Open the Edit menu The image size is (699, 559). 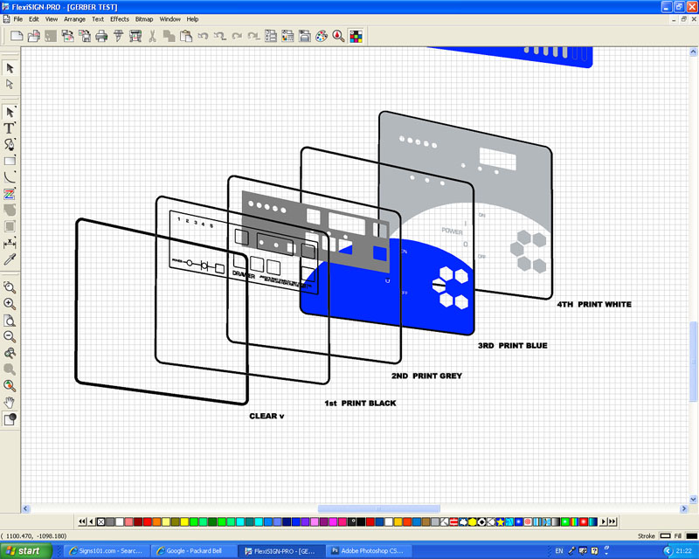[x=34, y=19]
